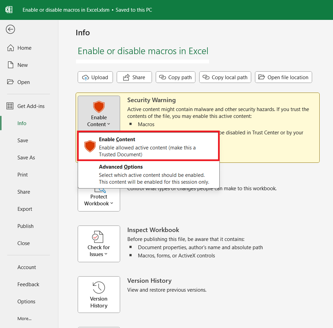The width and height of the screenshot is (333, 328).
Task: Expand the Protect Workbook dropdown
Action: [x=99, y=200]
